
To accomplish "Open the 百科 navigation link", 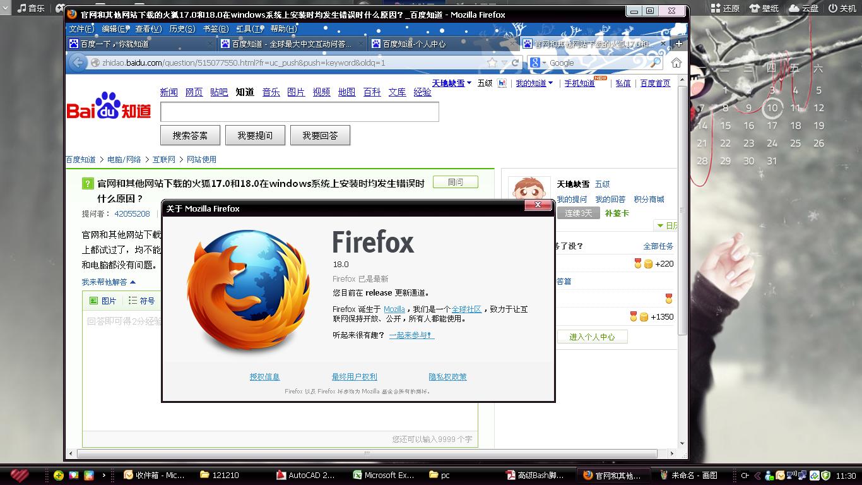I will pos(372,92).
